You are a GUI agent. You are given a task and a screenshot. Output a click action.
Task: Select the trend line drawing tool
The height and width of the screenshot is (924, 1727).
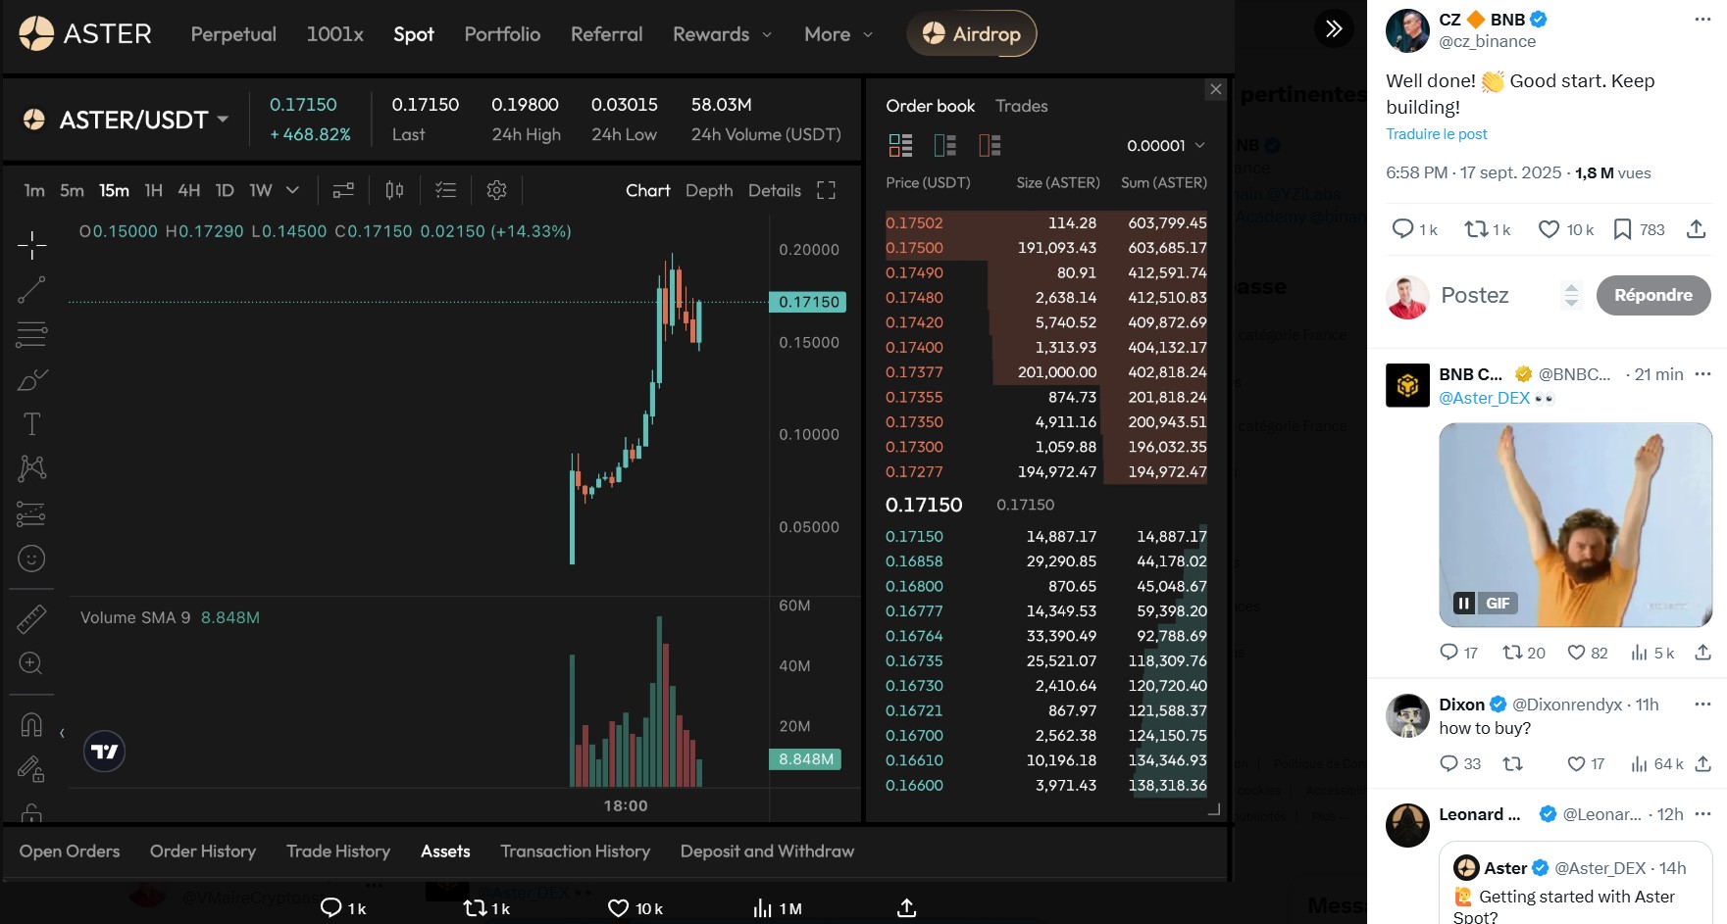coord(31,290)
